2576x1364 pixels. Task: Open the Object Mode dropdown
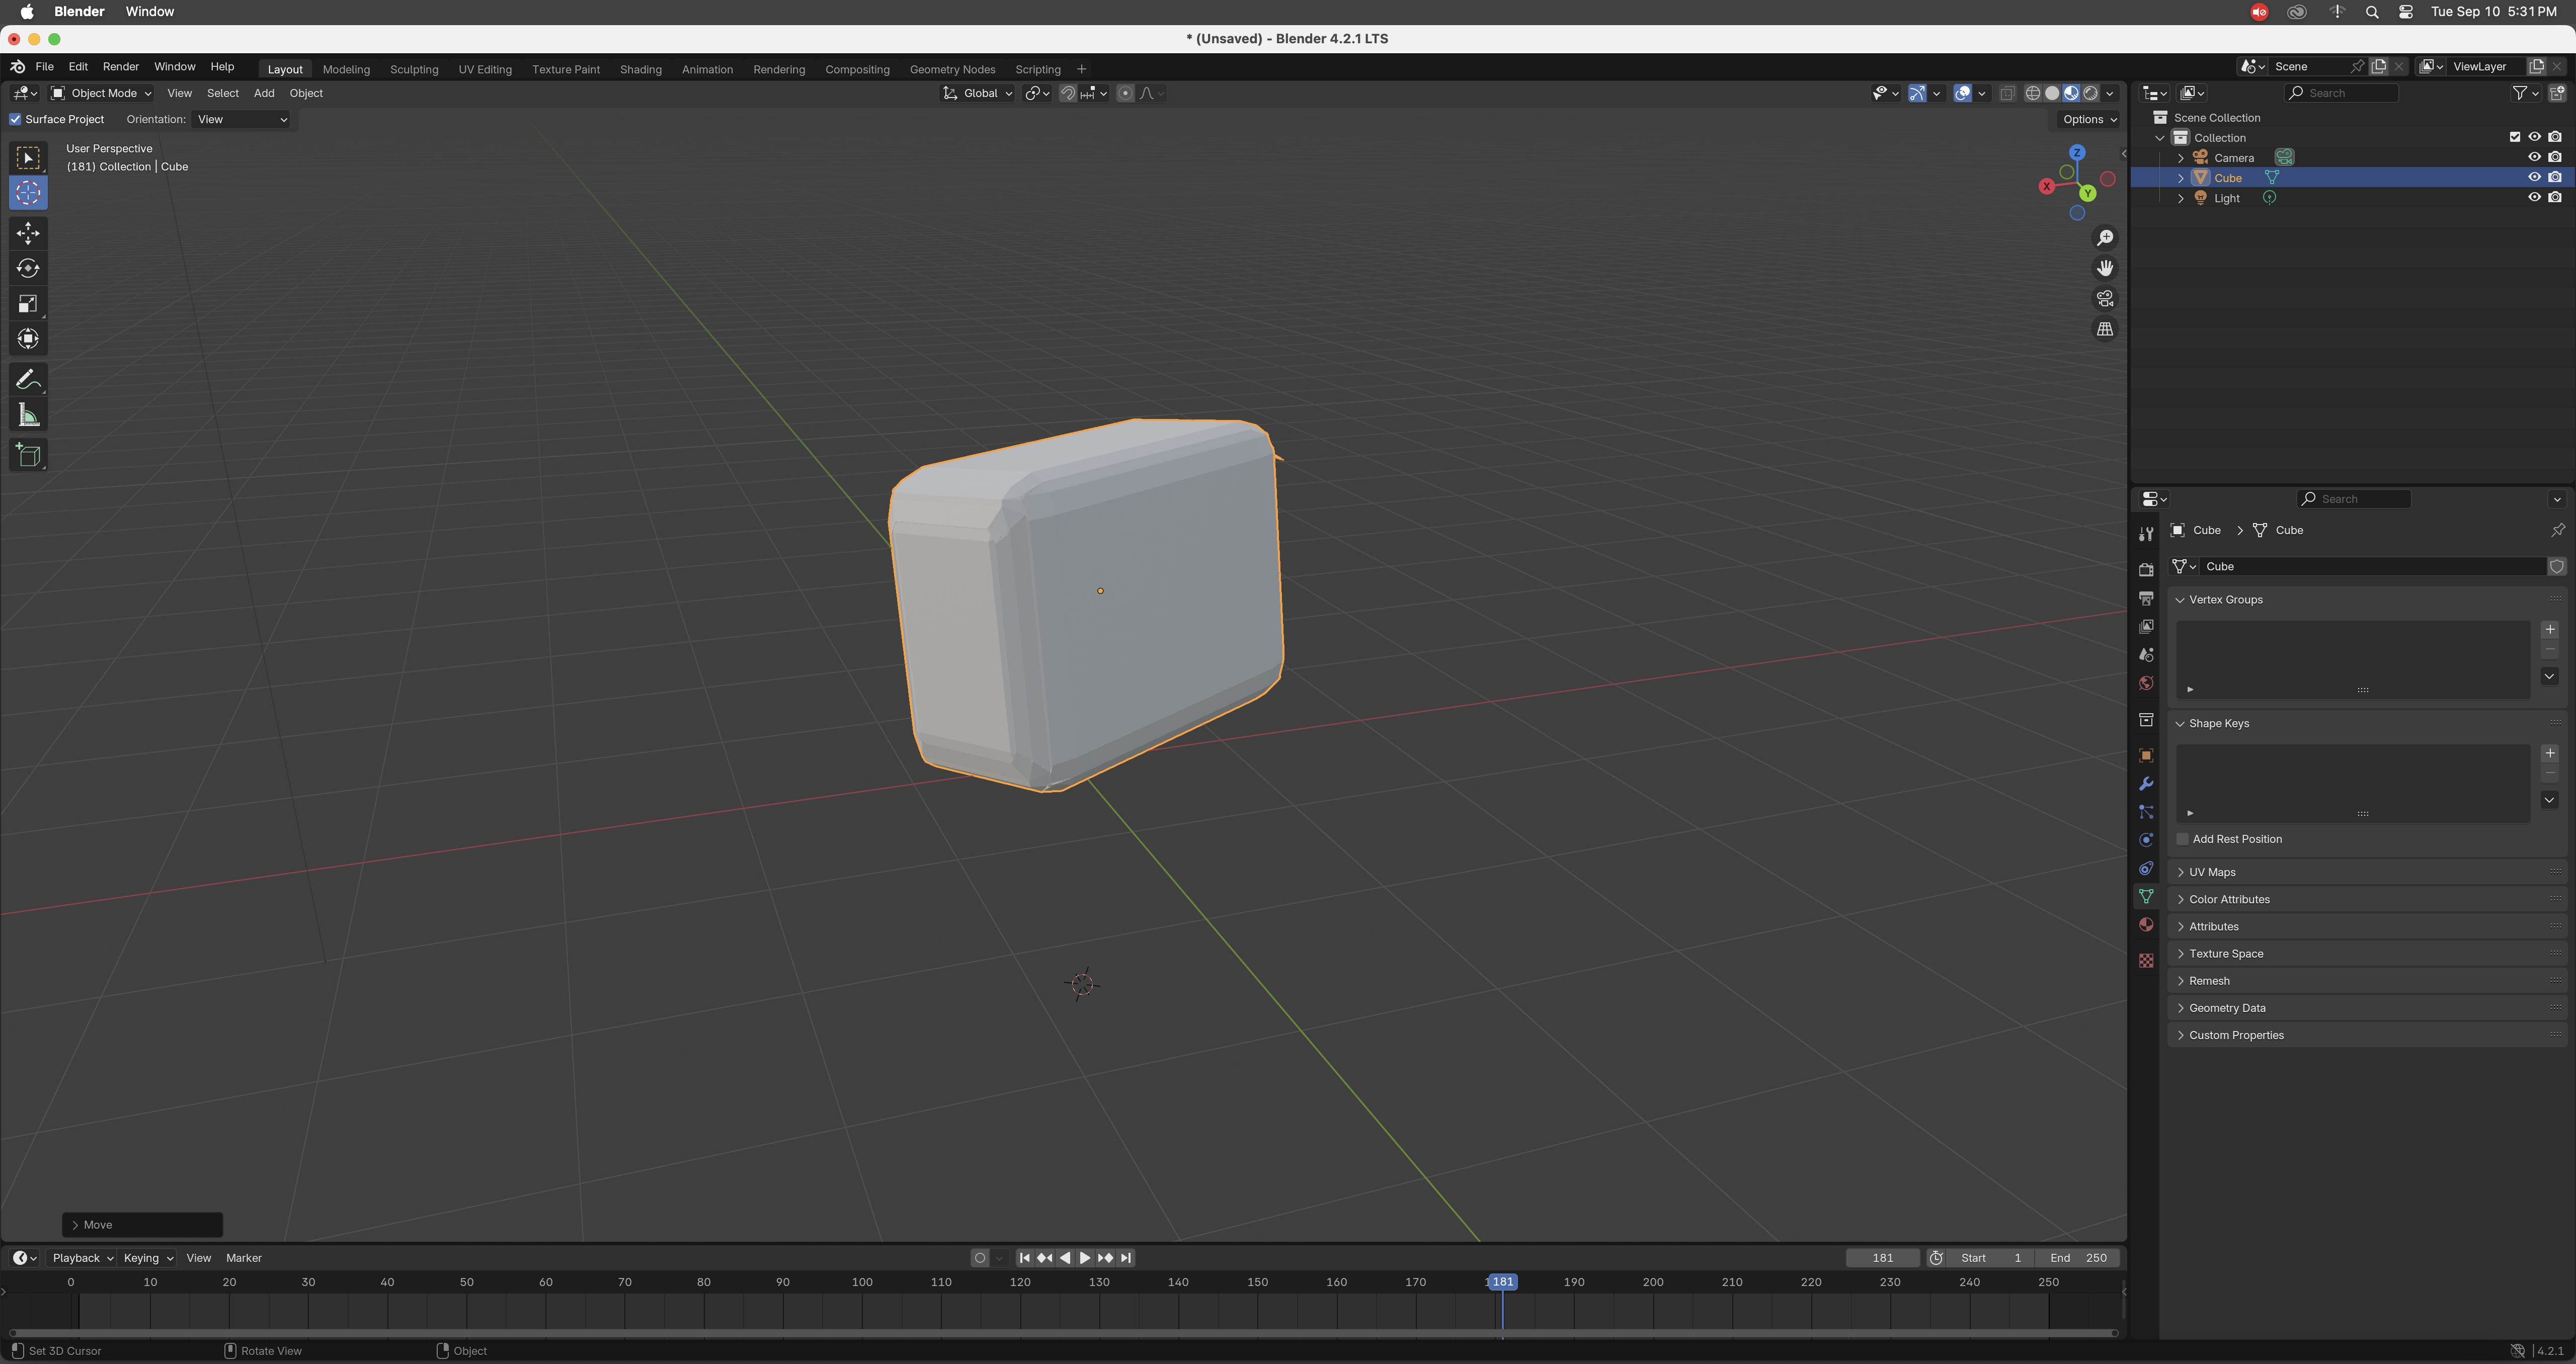(x=101, y=93)
